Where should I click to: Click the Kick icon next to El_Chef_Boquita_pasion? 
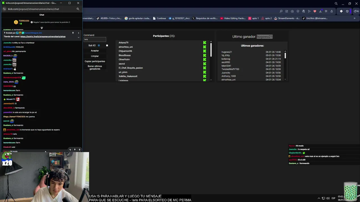205,68
